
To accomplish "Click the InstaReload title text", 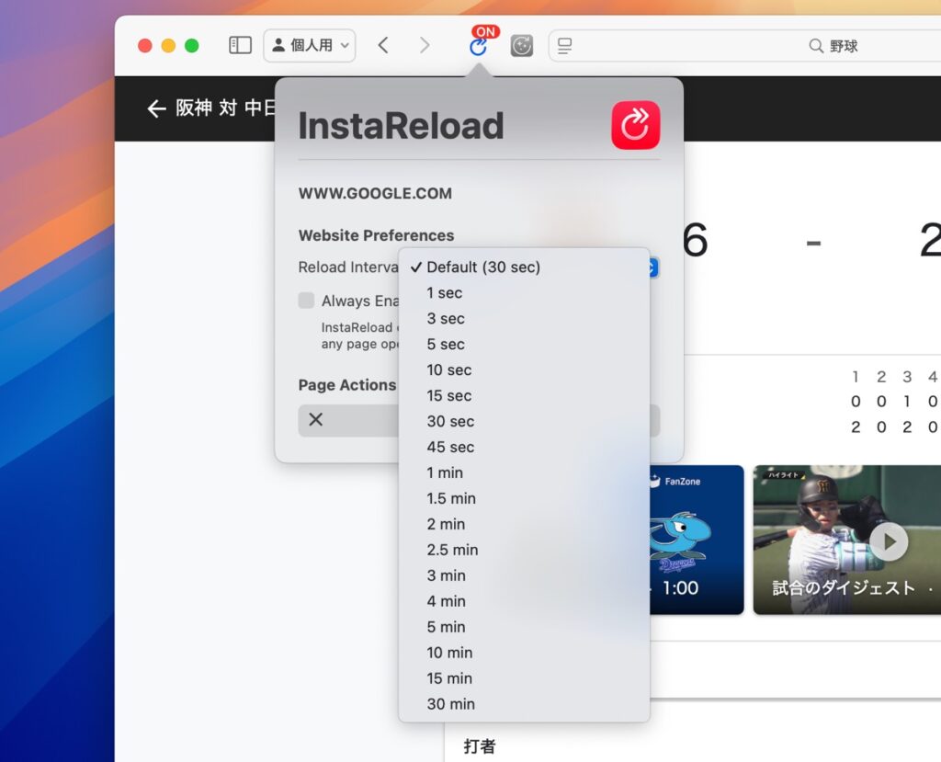I will click(x=401, y=126).
